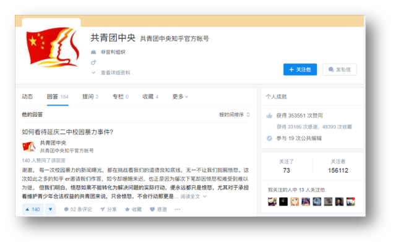
Task: Select the 回答 184 tab
Action: coord(58,96)
